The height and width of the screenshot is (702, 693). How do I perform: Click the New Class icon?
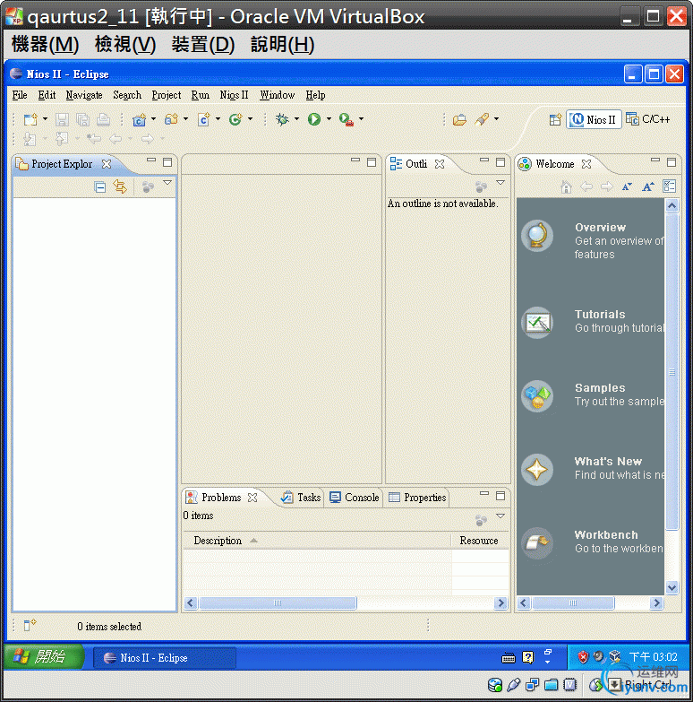[x=235, y=119]
